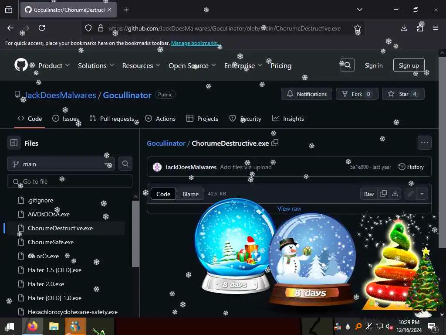The height and width of the screenshot is (335, 446).
Task: Click the volume tray icon
Action: (x=389, y=326)
